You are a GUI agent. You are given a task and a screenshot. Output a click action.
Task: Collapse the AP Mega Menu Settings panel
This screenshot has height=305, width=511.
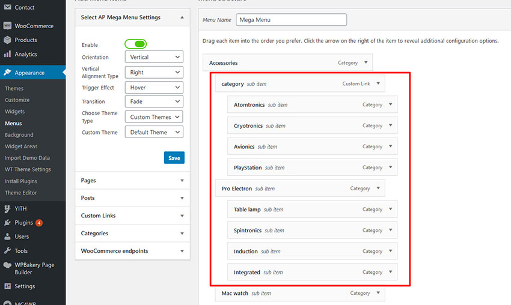(182, 17)
